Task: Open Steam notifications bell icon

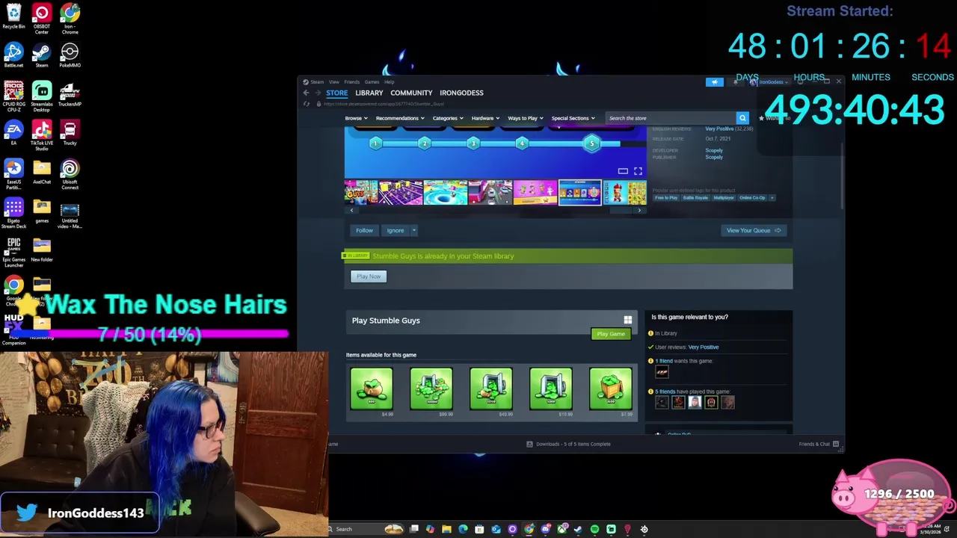Action: pos(736,81)
